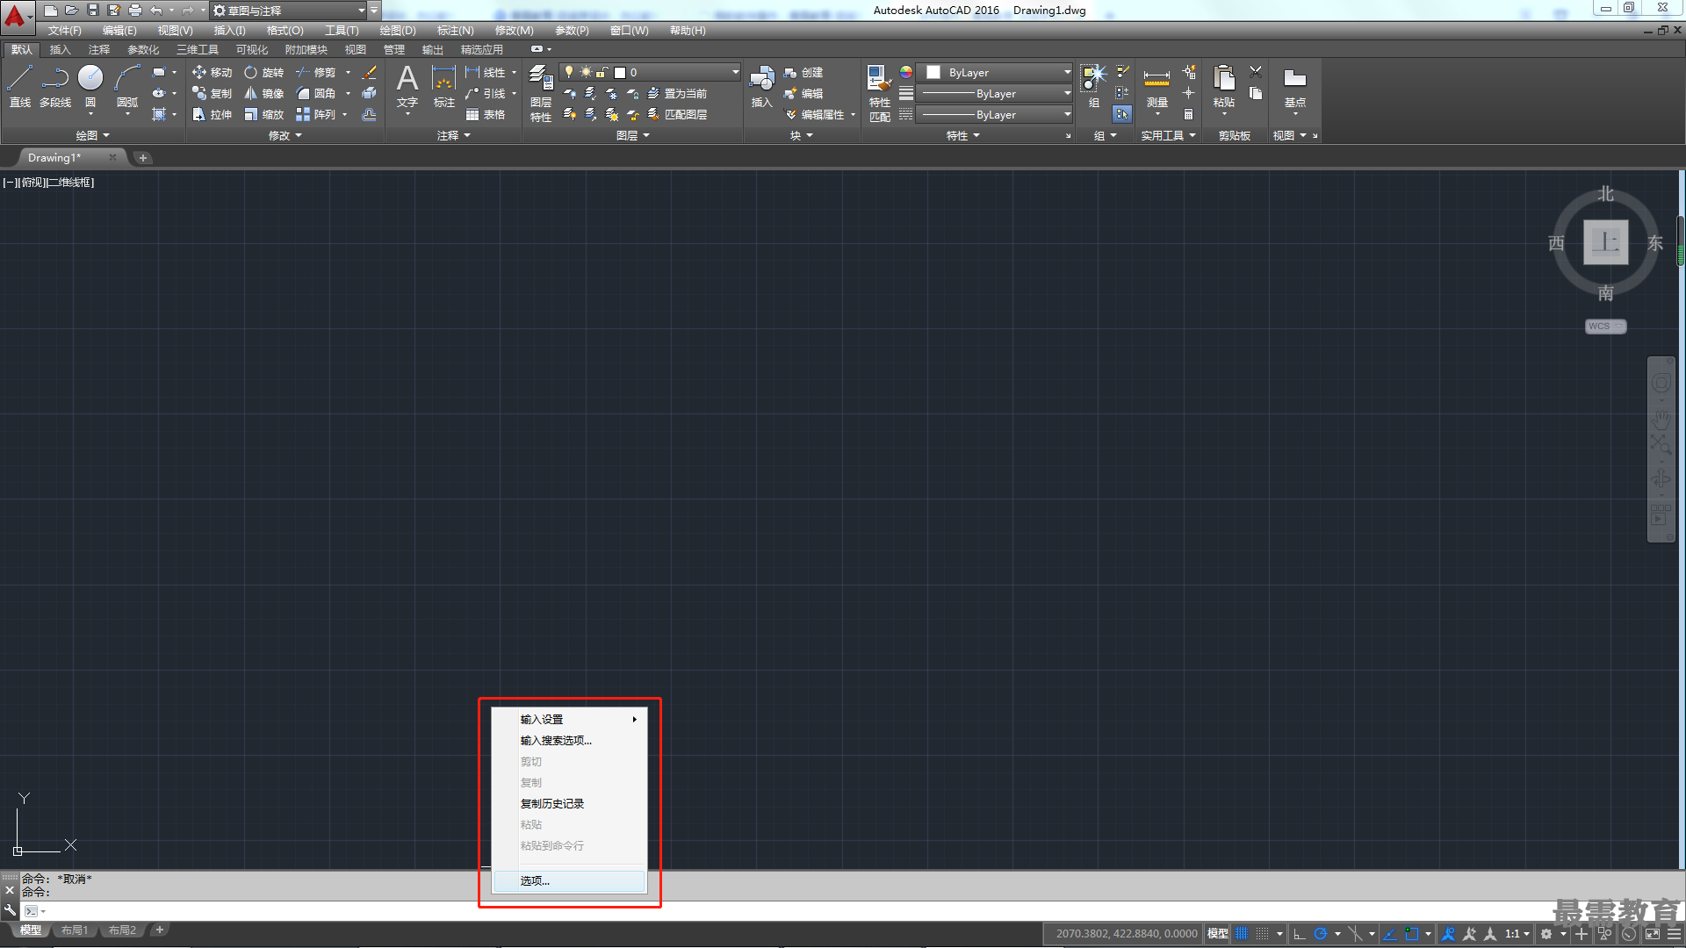1686x948 pixels.
Task: Select the 标注 (Dimension) tool
Action: (444, 86)
